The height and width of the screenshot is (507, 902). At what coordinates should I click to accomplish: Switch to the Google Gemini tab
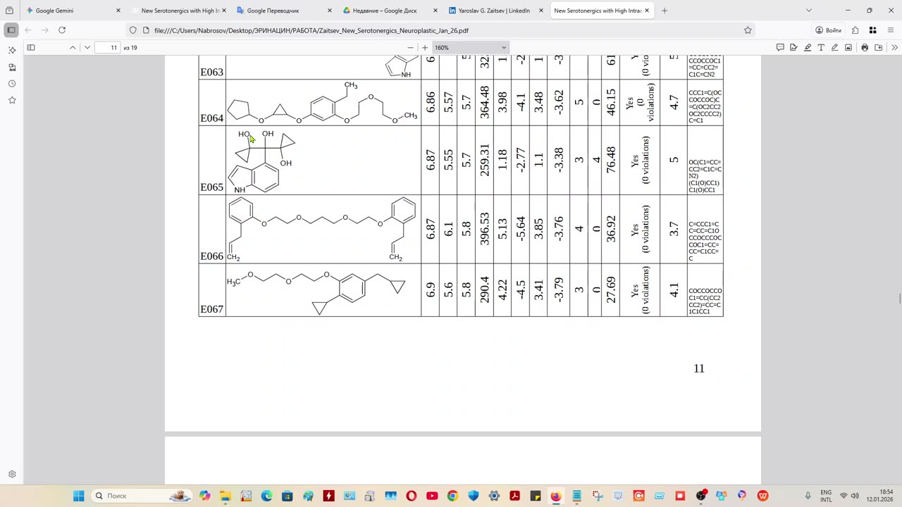point(74,11)
